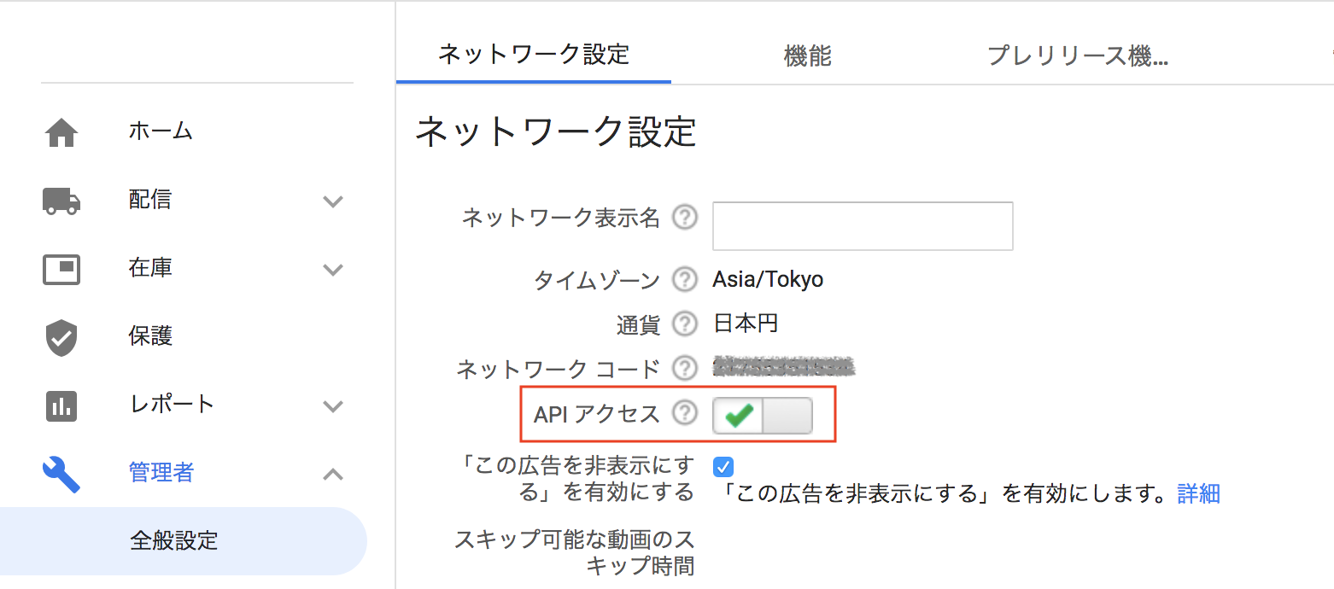Image resolution: width=1334 pixels, height=589 pixels.
Task: Expand the レポート menu chevron
Action: [x=333, y=406]
